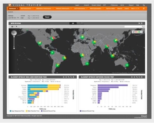This screenshot has height=123, width=154.
Task: Select the site marker near Argentina
Action: pos(58,65)
